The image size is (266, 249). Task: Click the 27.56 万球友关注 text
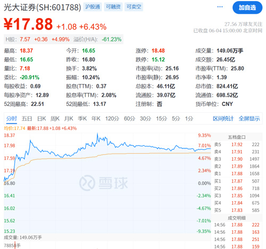tap(243, 24)
